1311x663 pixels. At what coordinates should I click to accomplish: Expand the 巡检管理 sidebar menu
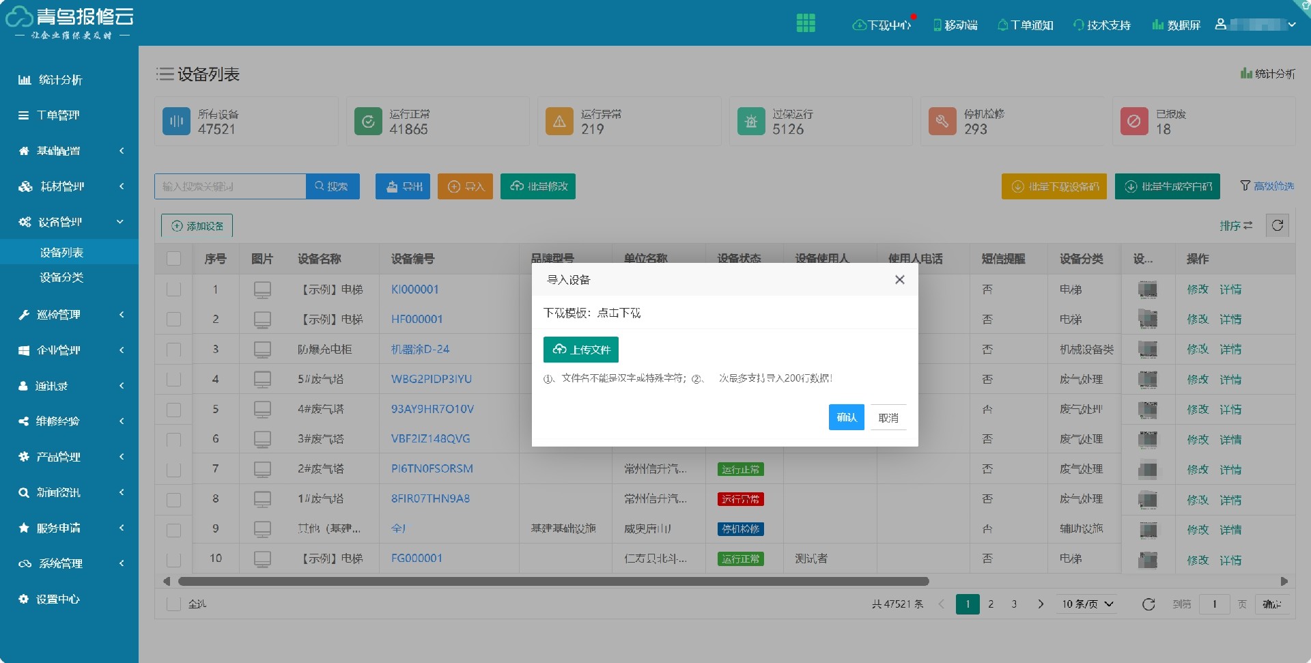point(68,315)
